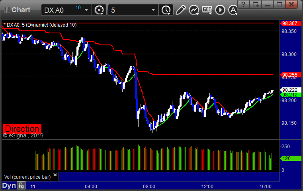Click the green 98.212 price tag
This screenshot has width=303, height=191.
[291, 95]
